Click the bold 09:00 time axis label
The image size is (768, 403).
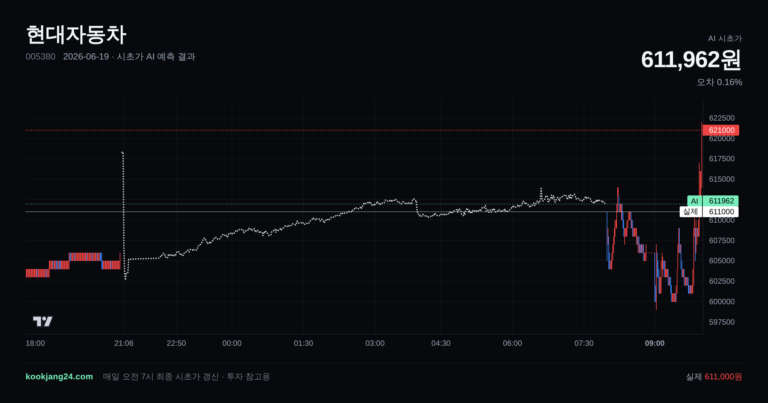(x=655, y=343)
